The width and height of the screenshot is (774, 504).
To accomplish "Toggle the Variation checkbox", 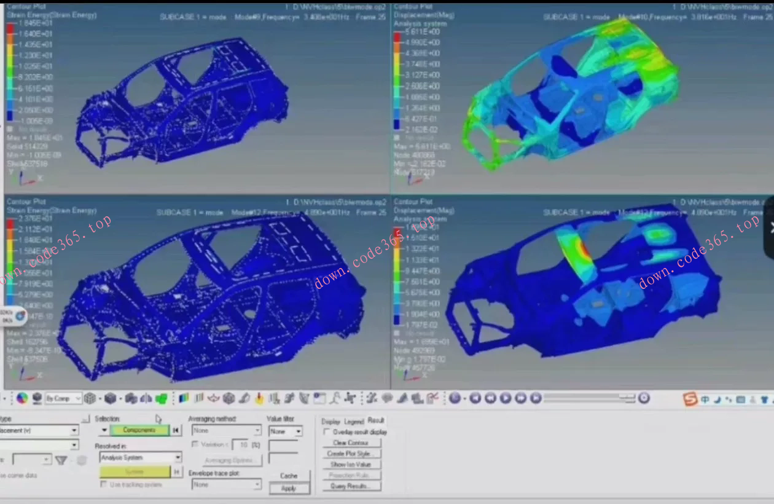I will 195,444.
